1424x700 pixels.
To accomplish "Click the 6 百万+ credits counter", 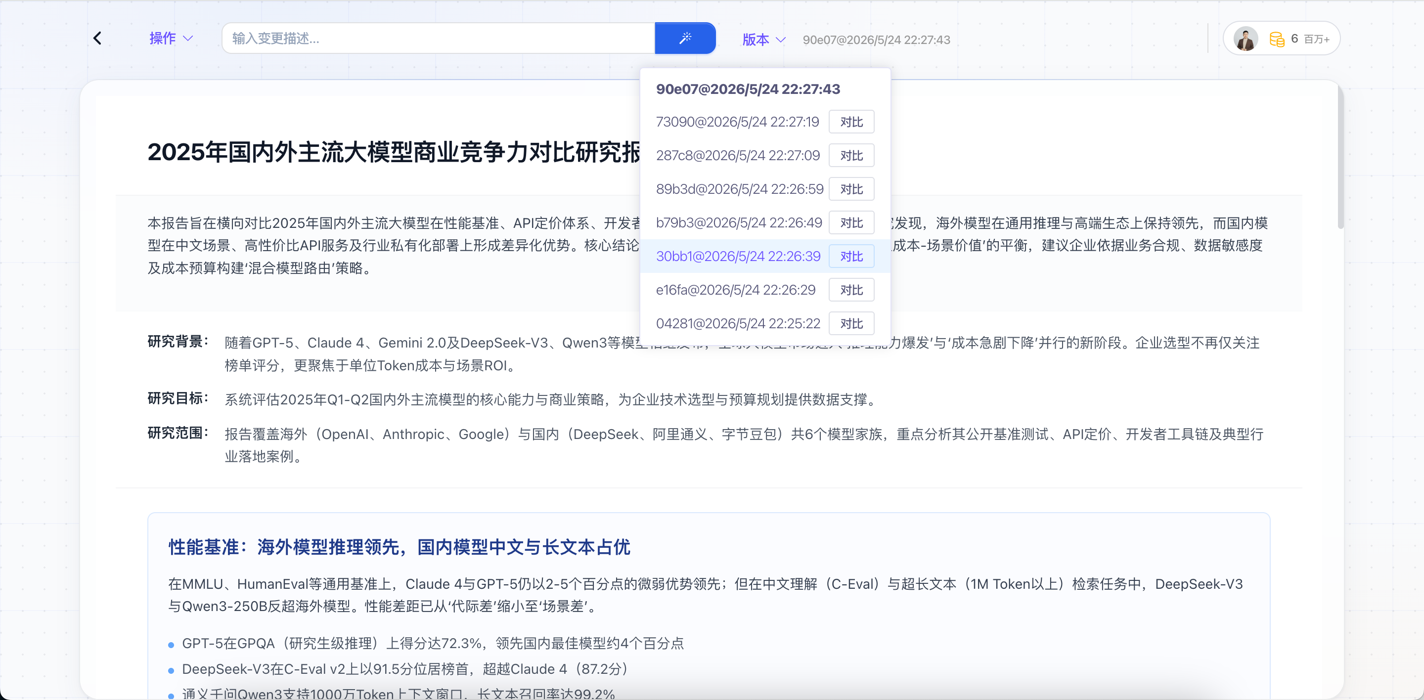I will [x=1310, y=39].
